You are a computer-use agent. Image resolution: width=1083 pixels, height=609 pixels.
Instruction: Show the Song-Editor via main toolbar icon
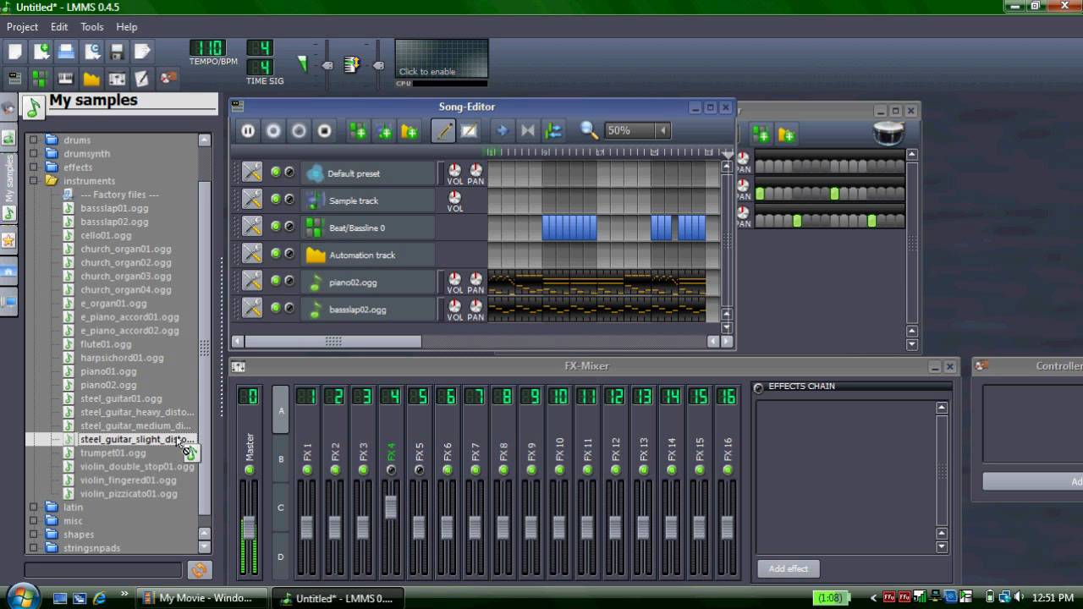tap(15, 79)
